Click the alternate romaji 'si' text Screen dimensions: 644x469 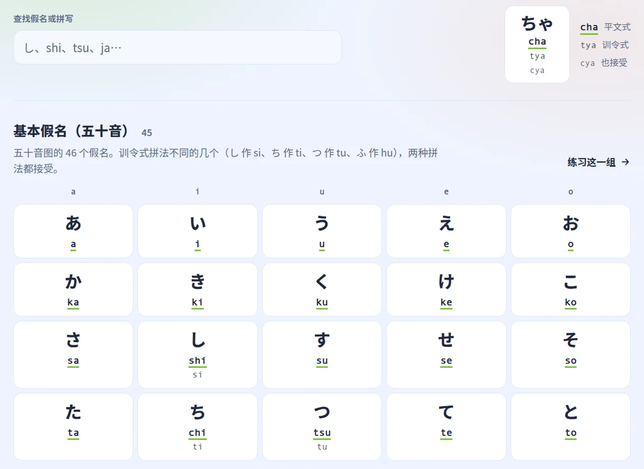[198, 374]
